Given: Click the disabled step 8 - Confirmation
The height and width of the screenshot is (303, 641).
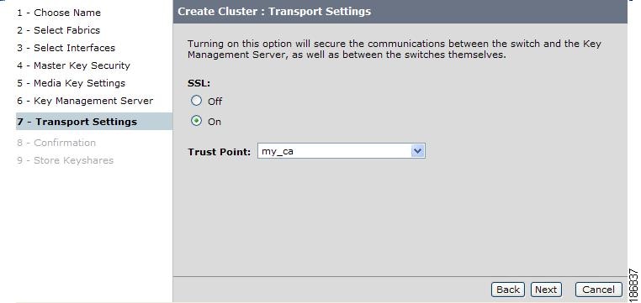Looking at the screenshot, I should 56,143.
